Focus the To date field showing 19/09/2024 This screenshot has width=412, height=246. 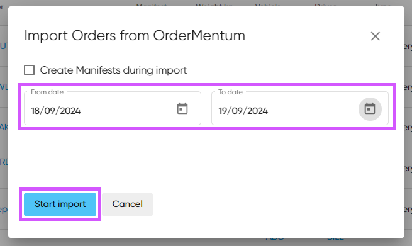(x=300, y=108)
